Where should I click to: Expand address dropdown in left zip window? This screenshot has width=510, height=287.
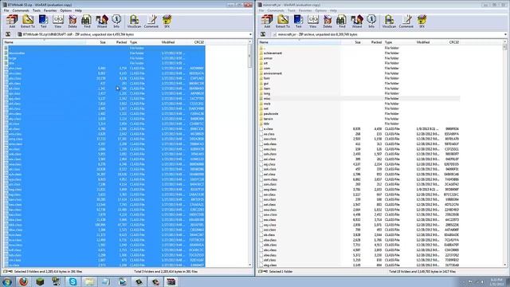tap(250, 34)
